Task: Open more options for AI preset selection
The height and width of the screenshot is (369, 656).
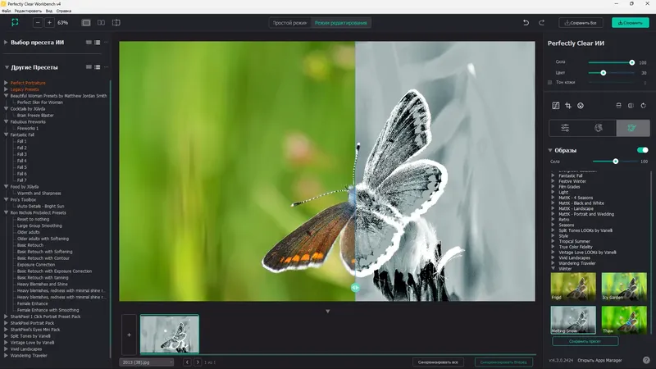Action: pyautogui.click(x=107, y=43)
